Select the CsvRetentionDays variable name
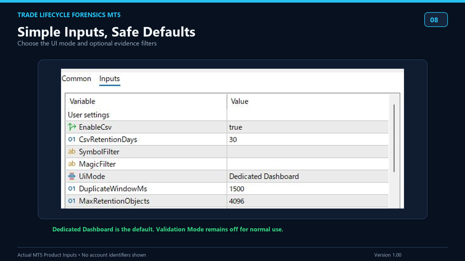 [108, 139]
